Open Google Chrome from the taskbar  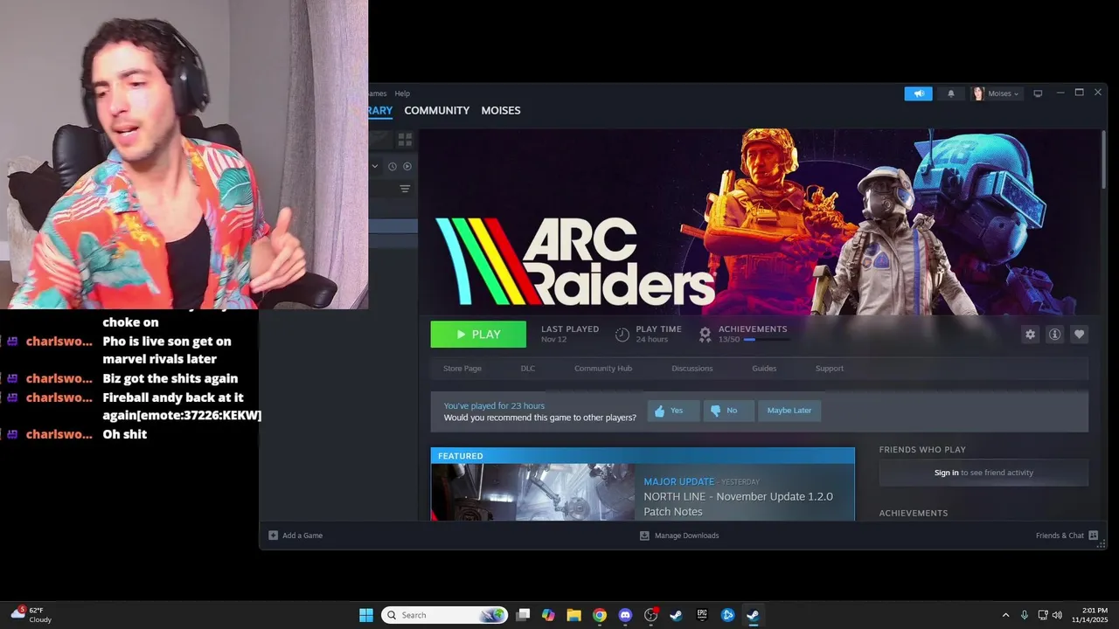pyautogui.click(x=600, y=615)
